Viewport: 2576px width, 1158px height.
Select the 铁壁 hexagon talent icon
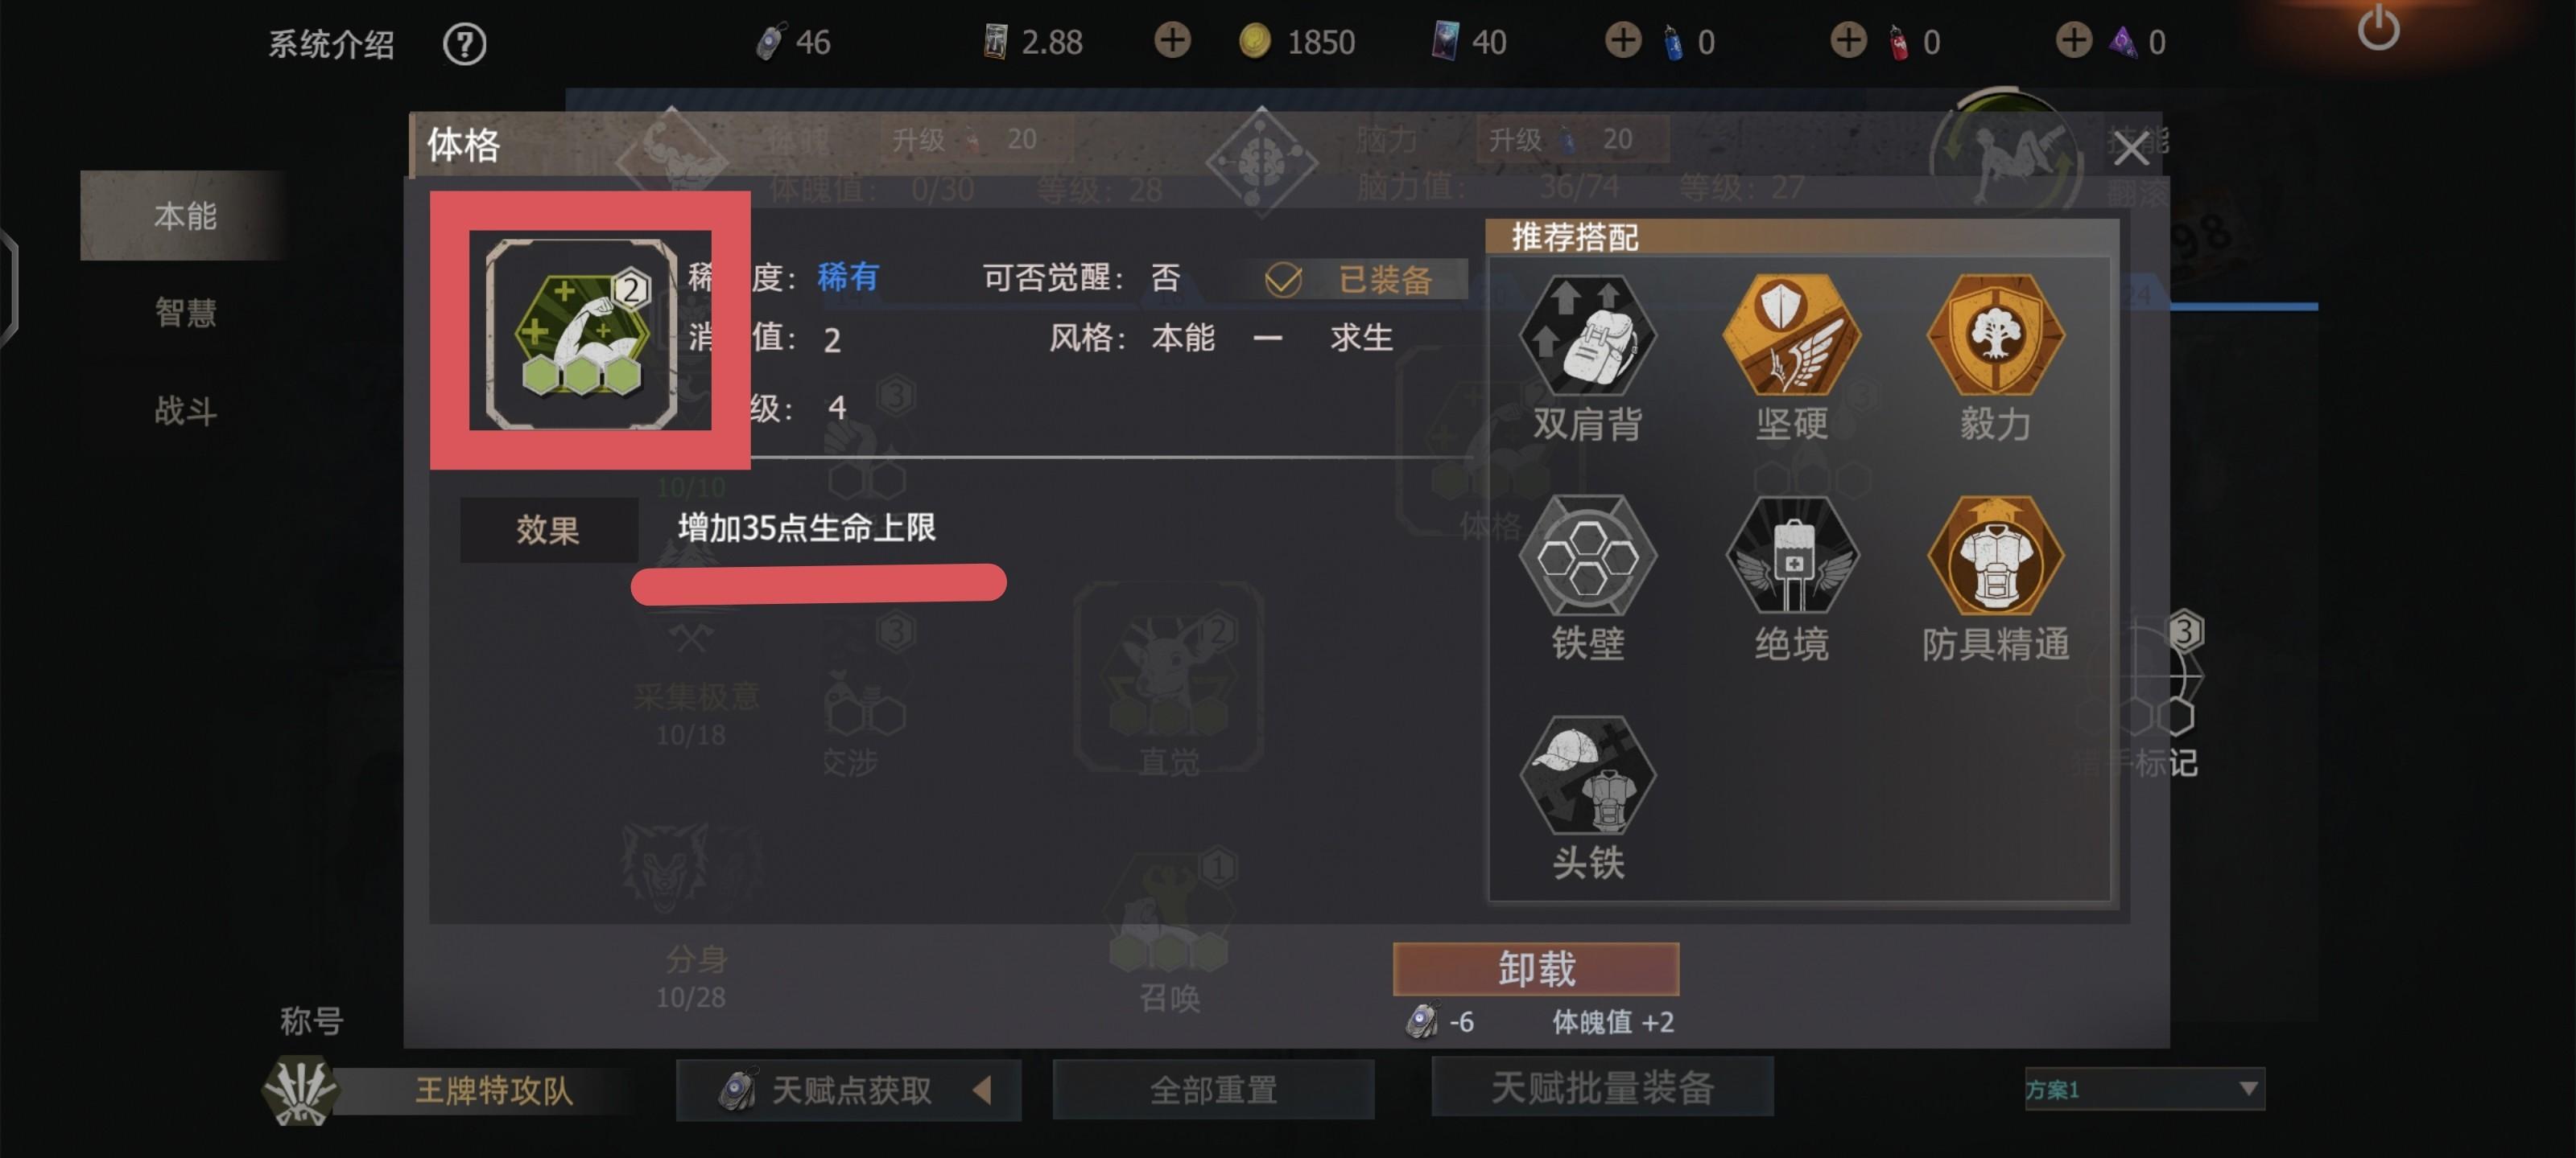click(1588, 556)
